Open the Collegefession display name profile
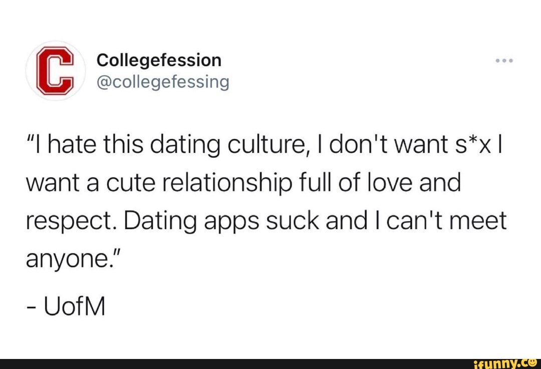This screenshot has width=541, height=369. coord(159,60)
